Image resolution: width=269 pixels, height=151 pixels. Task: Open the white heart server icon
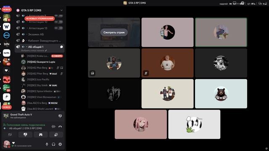7,70
